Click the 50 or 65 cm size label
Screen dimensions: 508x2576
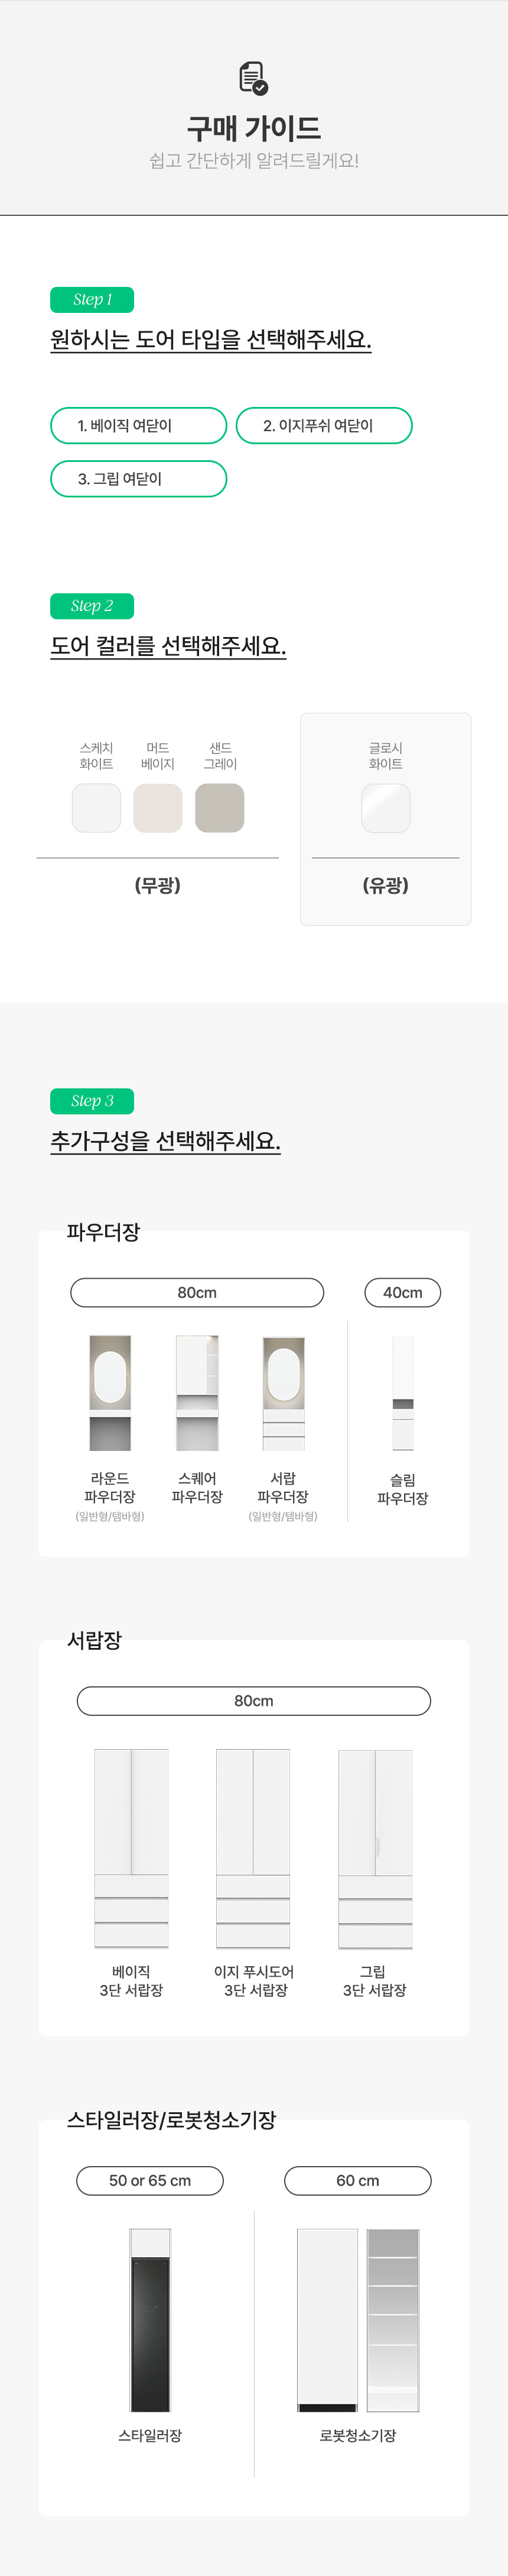click(149, 2180)
